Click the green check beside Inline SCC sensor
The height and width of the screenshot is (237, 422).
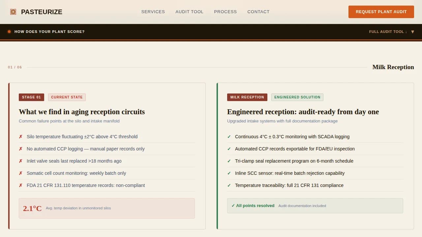point(229,173)
